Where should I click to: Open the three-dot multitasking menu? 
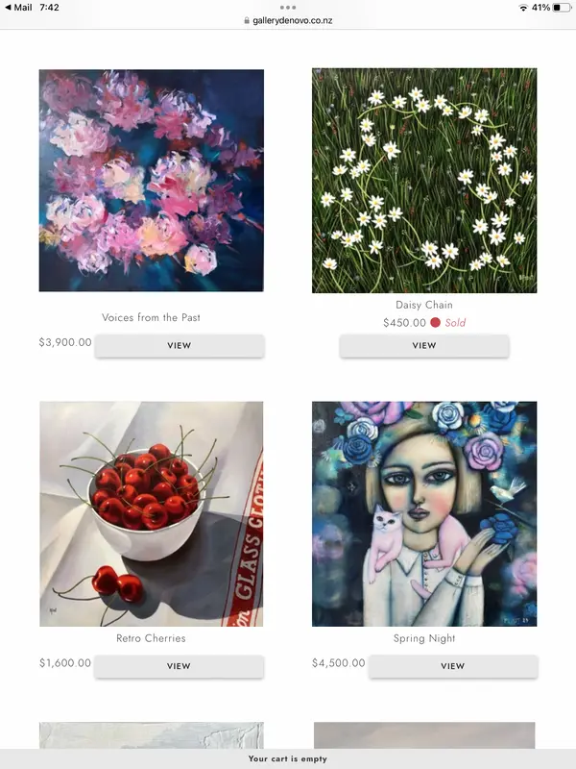pyautogui.click(x=287, y=8)
